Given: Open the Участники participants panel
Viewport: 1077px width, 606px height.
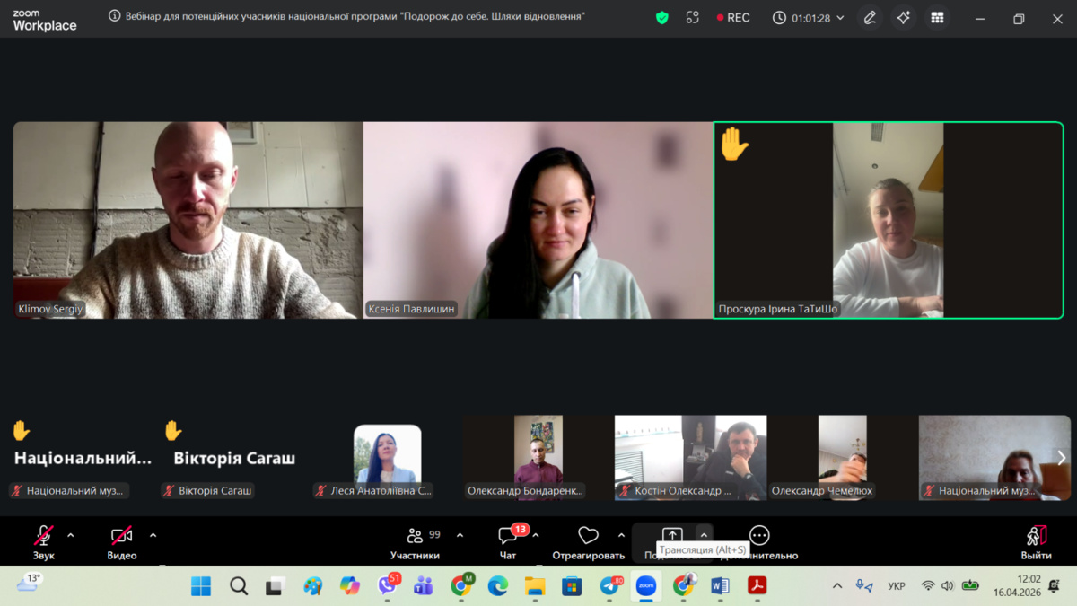Looking at the screenshot, I should click(x=415, y=540).
